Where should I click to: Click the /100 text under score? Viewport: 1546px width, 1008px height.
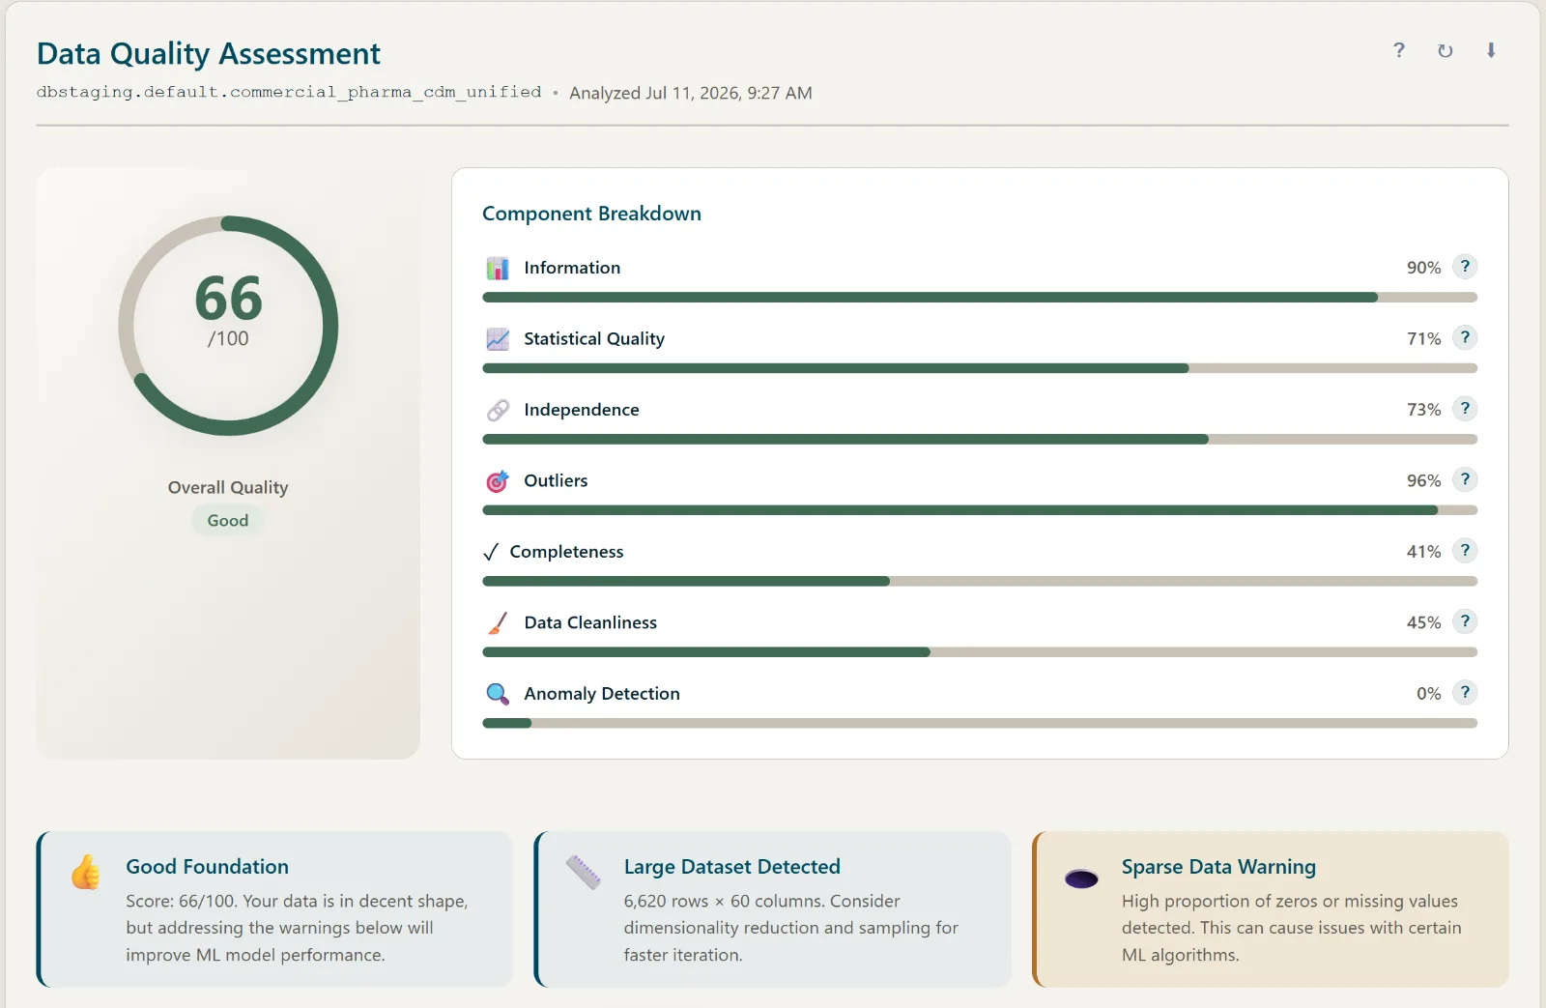tap(228, 338)
